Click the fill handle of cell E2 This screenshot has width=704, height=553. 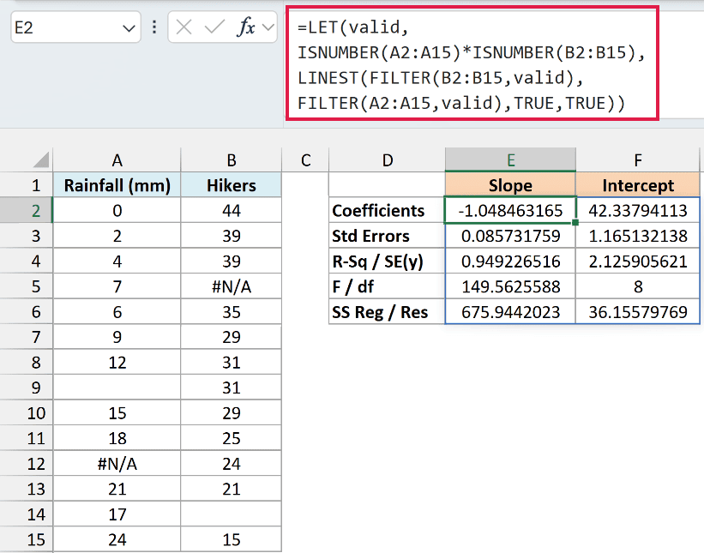(x=575, y=222)
